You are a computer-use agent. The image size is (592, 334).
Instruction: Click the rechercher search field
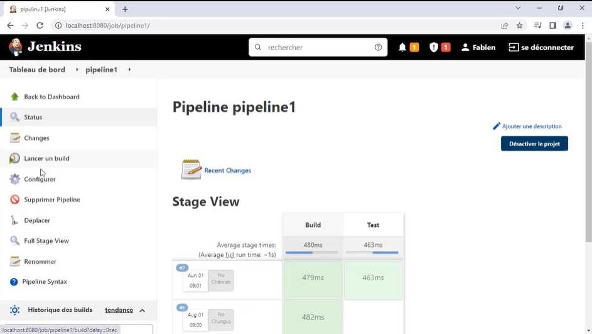click(318, 47)
